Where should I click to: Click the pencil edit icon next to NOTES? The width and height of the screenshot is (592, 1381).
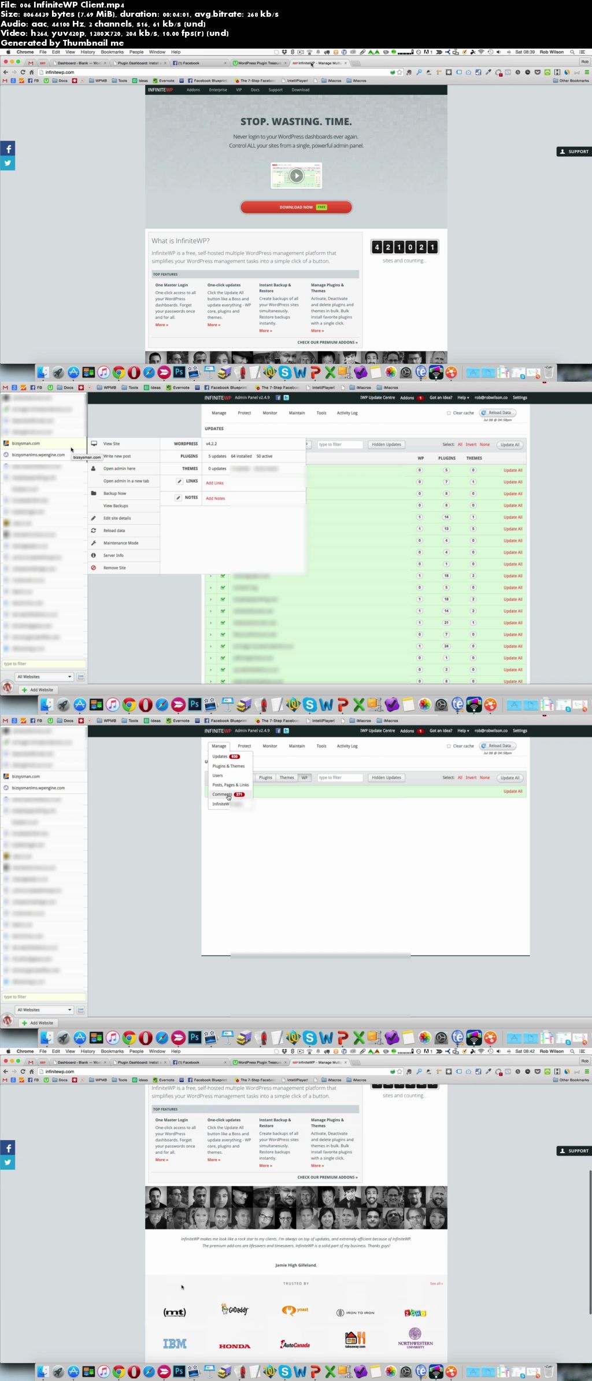click(x=179, y=497)
